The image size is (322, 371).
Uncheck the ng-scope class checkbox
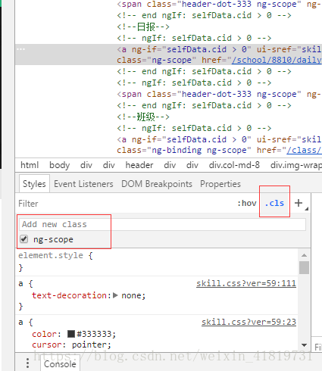(x=24, y=238)
